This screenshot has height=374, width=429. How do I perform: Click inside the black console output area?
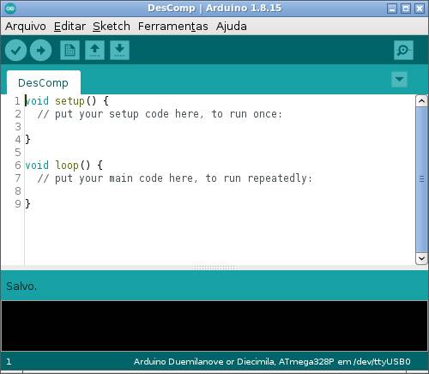[x=214, y=326]
